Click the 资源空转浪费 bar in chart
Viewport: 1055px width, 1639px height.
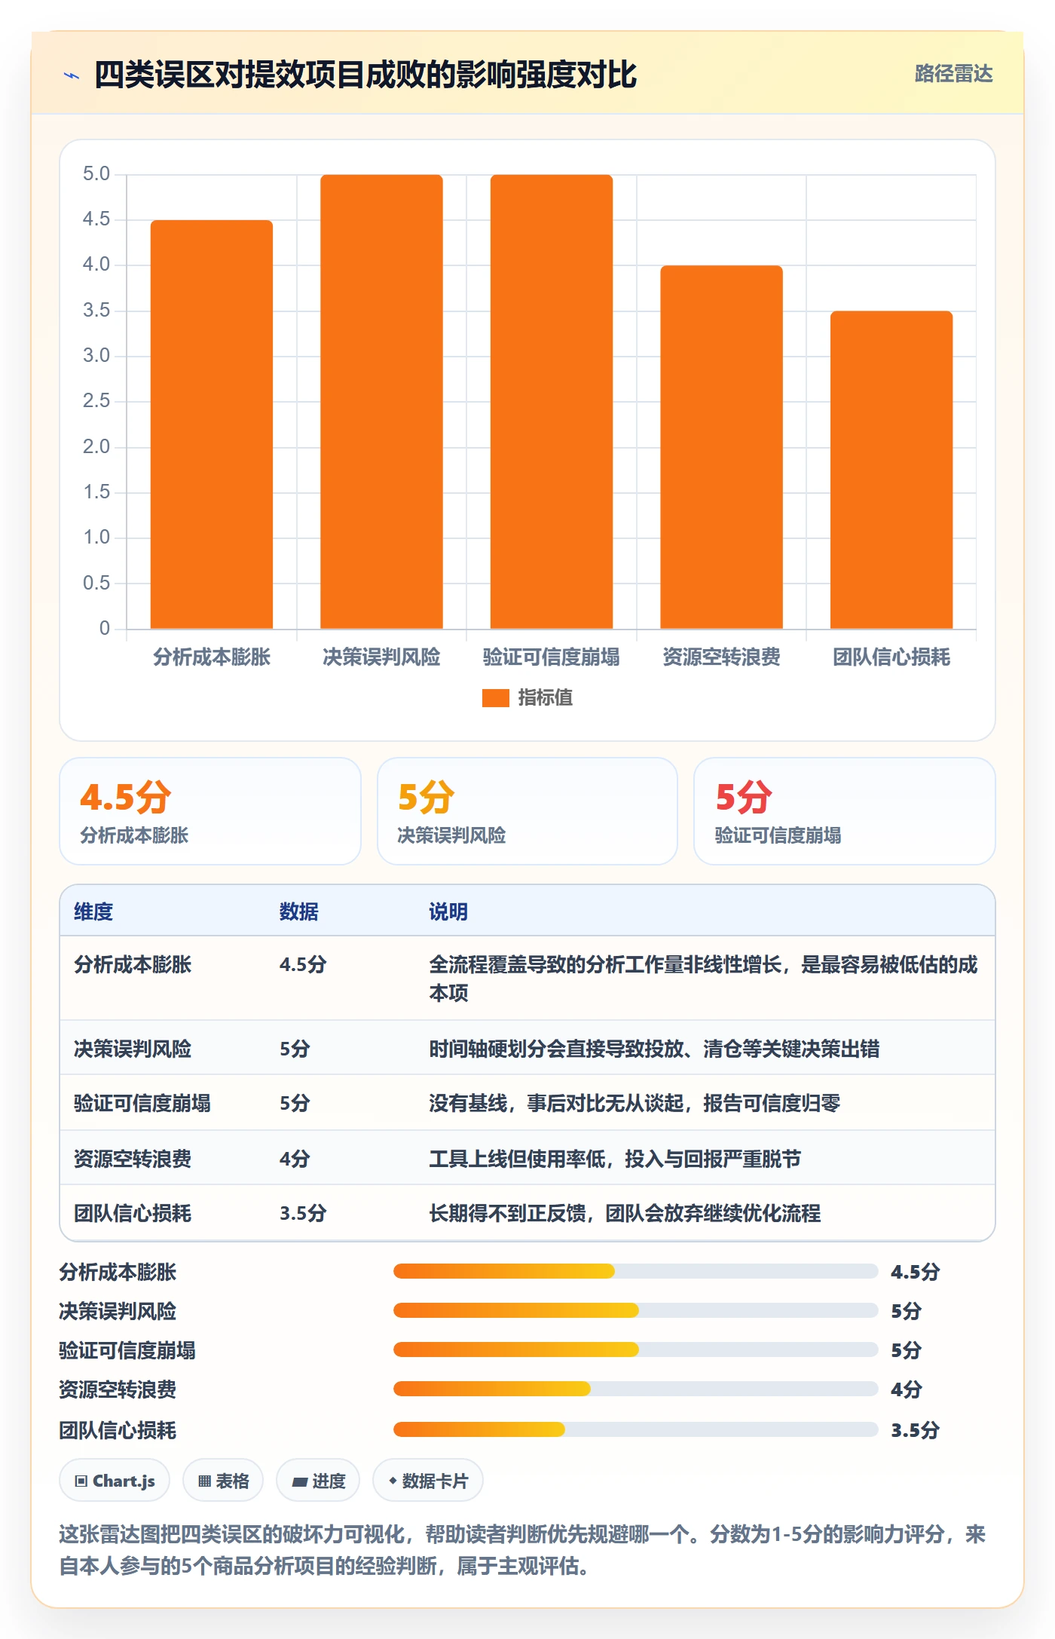point(721,447)
